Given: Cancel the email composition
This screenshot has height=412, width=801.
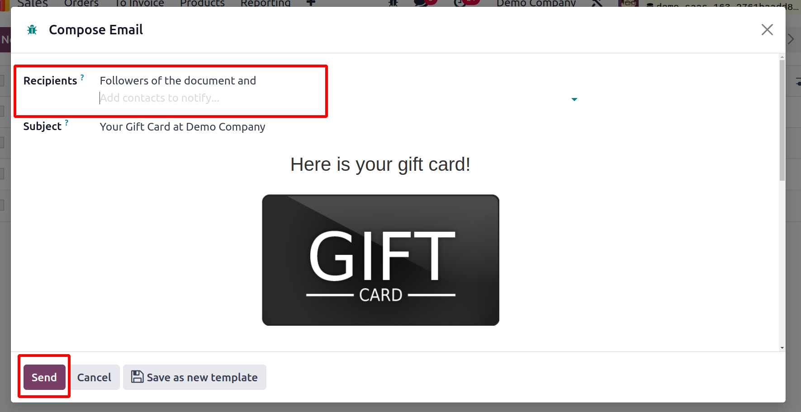Looking at the screenshot, I should (x=94, y=377).
